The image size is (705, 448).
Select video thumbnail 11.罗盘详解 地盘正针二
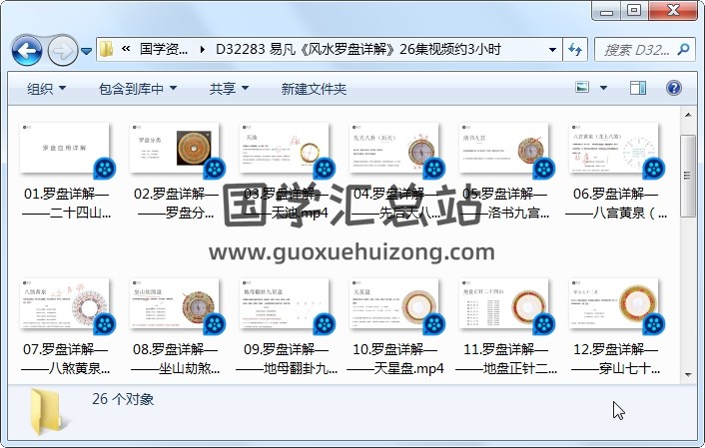pos(503,303)
